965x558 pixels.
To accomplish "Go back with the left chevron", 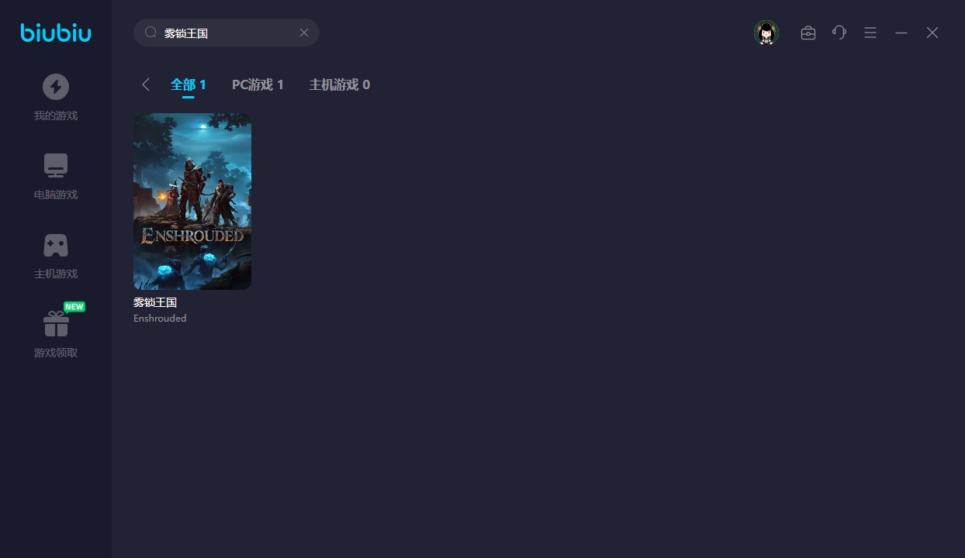I will pos(146,84).
